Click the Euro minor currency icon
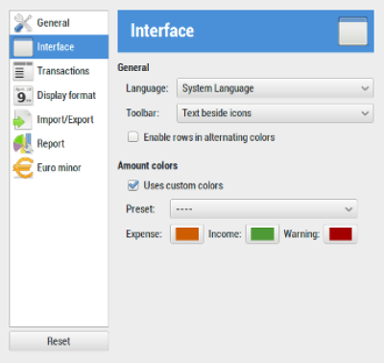The height and width of the screenshot is (363, 384). (23, 167)
